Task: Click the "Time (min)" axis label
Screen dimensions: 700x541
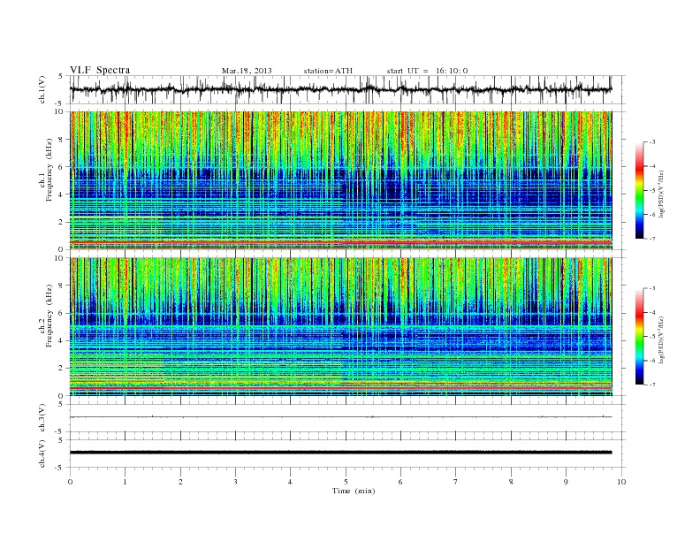Action: (x=354, y=491)
